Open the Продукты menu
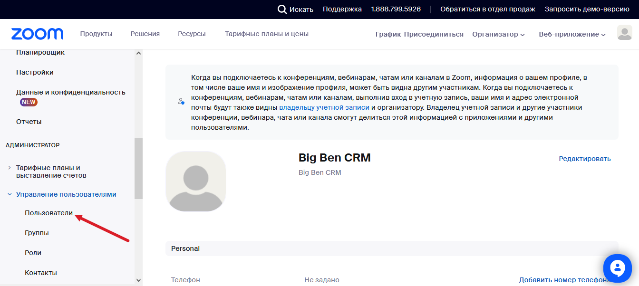Viewport: 639px width, 286px height. tap(96, 34)
